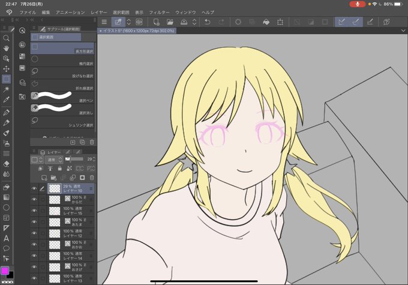
Task: Open the palette color dropdown in layer panel
Action: pos(37,160)
